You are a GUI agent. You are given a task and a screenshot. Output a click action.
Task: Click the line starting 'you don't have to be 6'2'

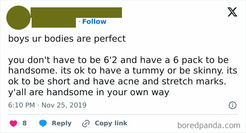pos(118,60)
